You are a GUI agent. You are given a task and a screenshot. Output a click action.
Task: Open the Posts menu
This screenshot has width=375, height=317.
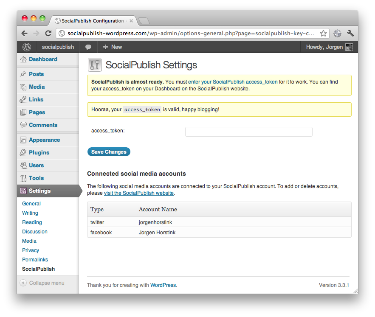point(37,74)
